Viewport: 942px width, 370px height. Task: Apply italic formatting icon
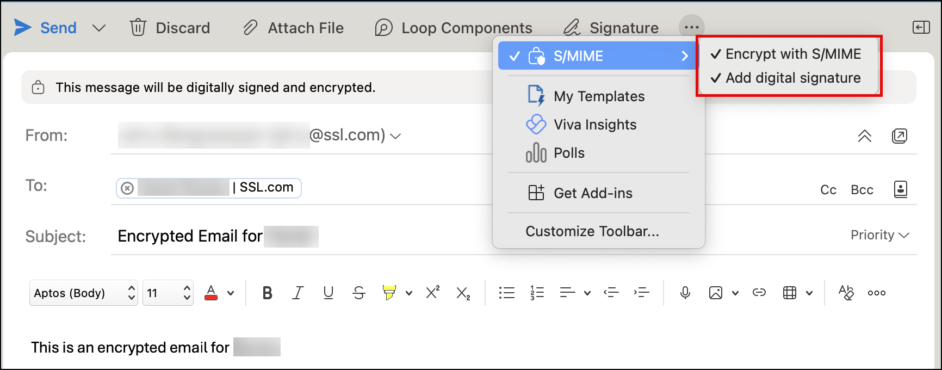298,293
